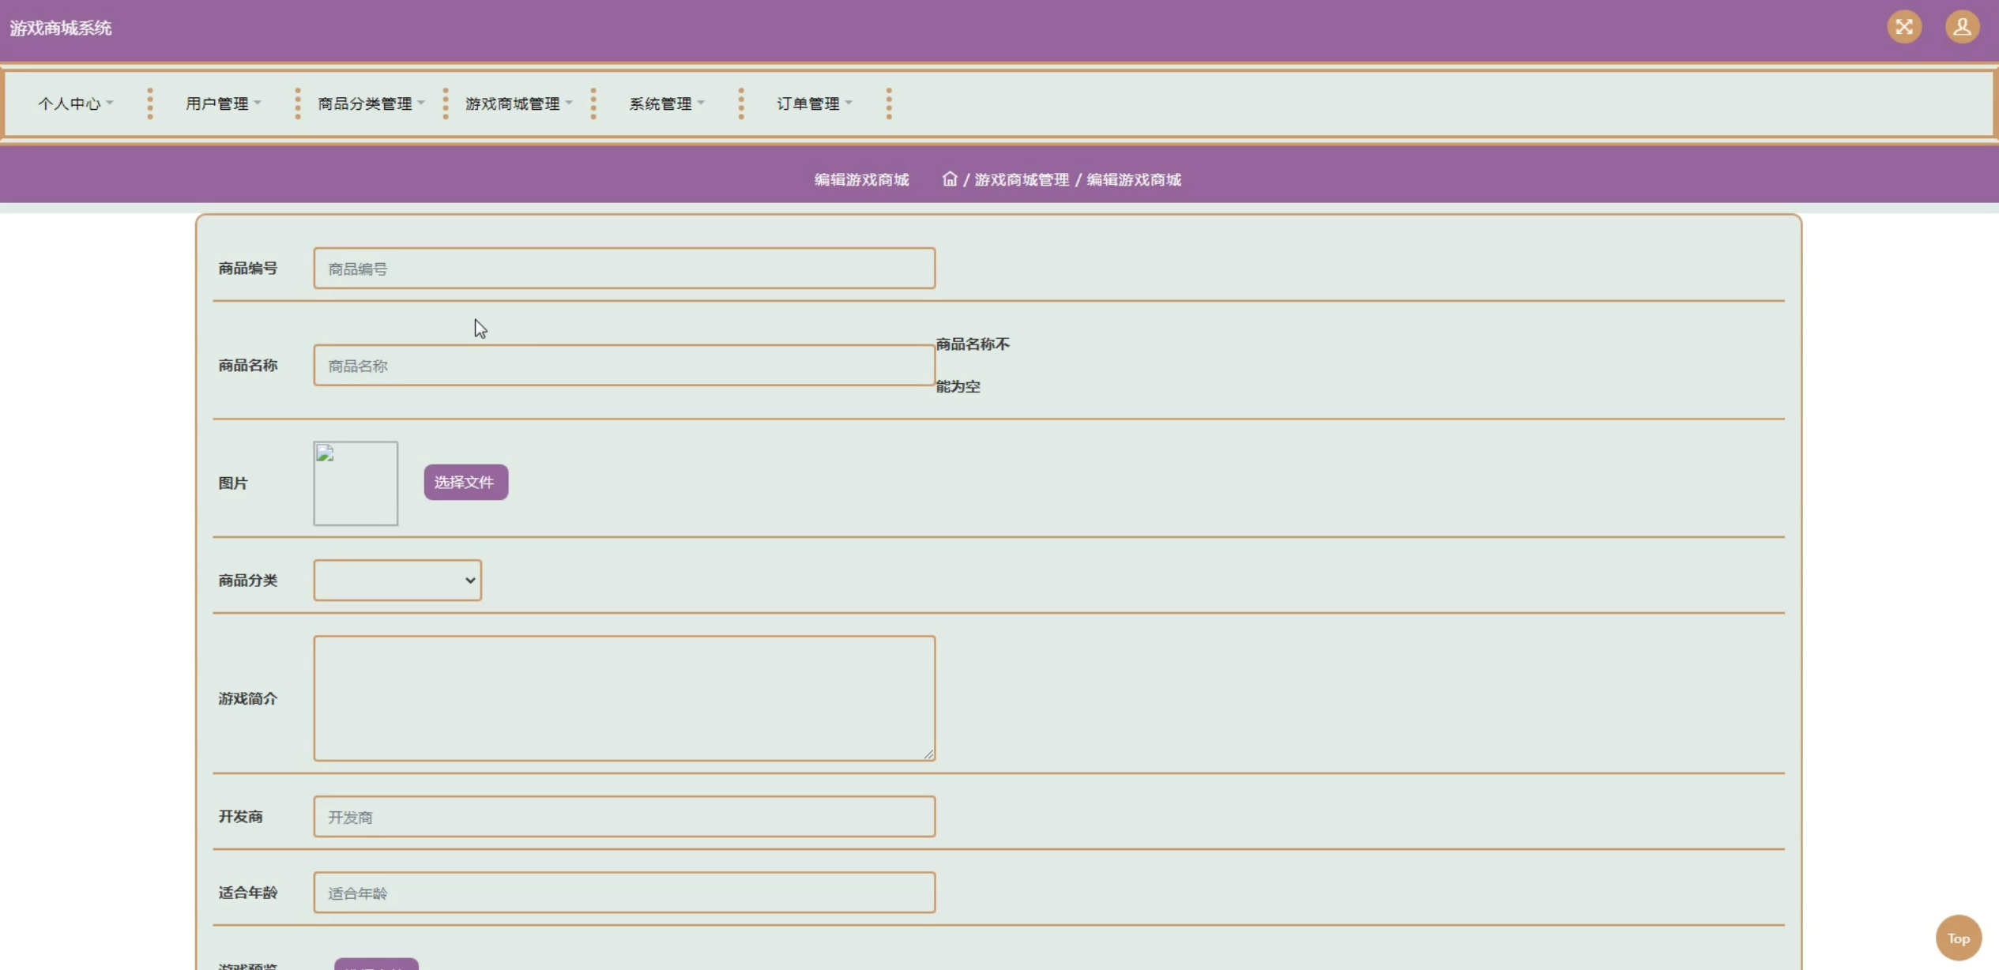
Task: Open the 游戏商城管理 nav menu
Action: click(518, 103)
